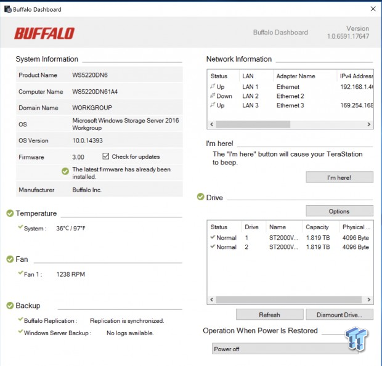Click the LAN column header
The width and height of the screenshot is (382, 366).
point(248,76)
